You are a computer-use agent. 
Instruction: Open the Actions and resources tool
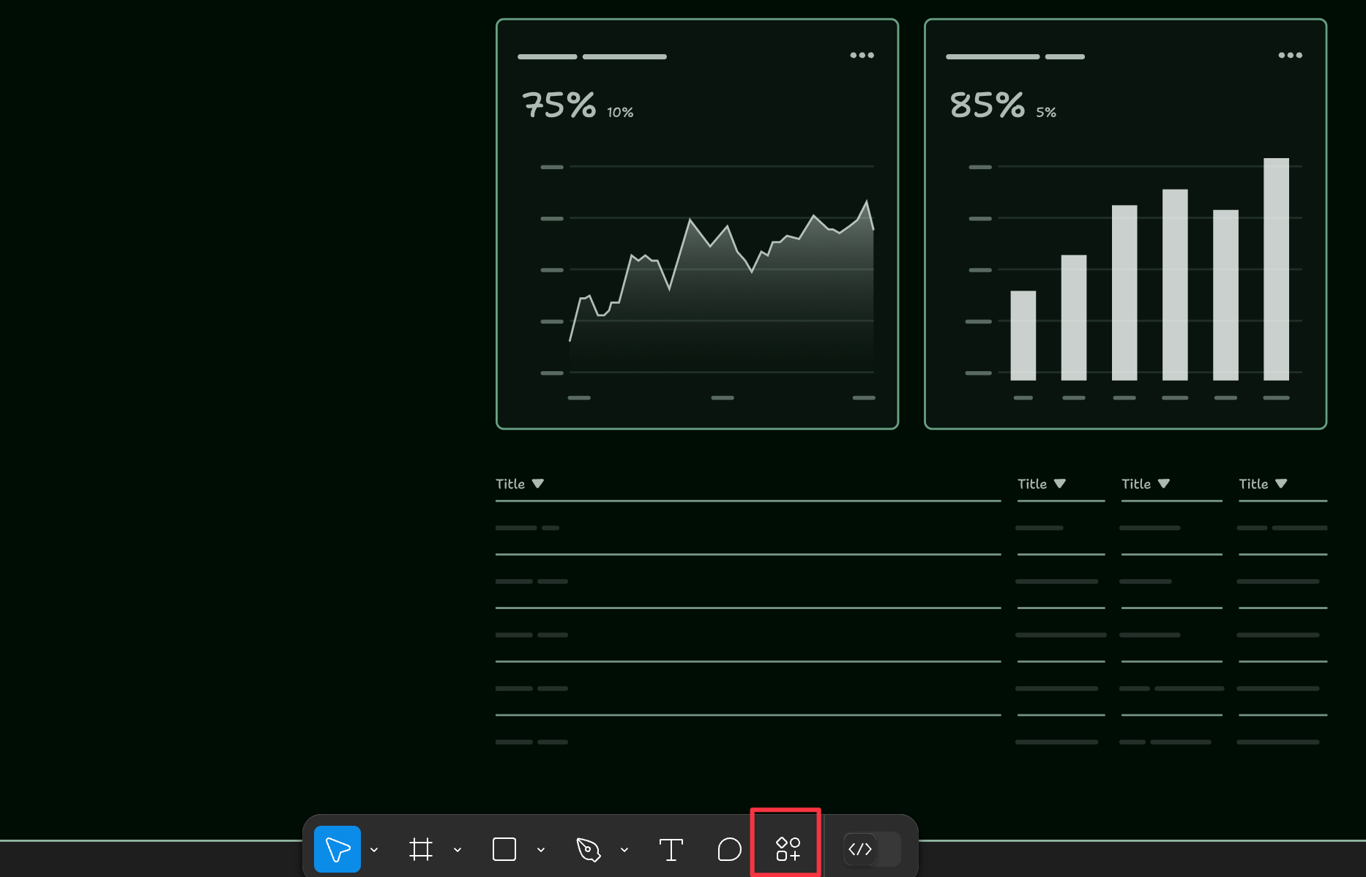click(788, 849)
